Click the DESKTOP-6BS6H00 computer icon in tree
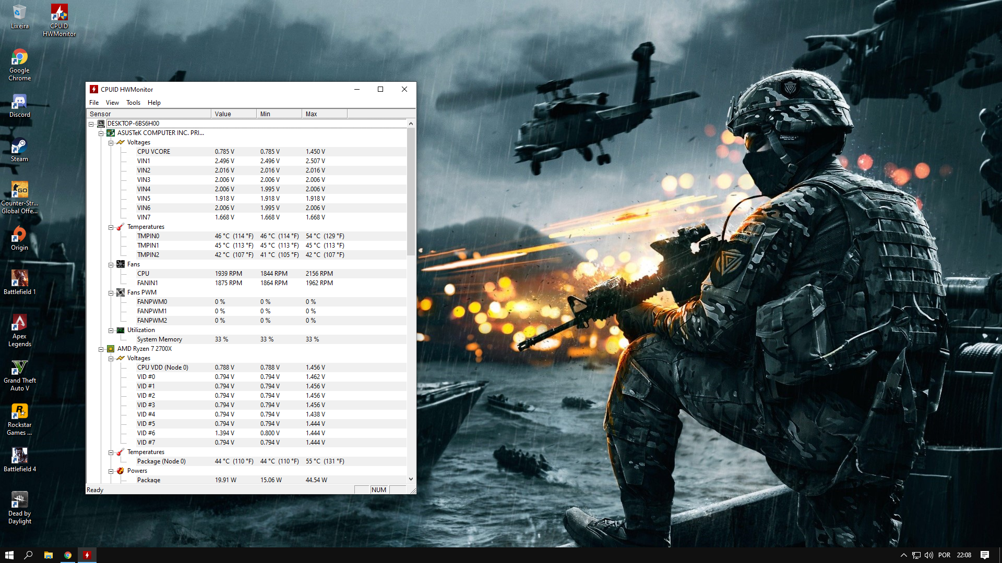The image size is (1002, 563). [x=101, y=124]
